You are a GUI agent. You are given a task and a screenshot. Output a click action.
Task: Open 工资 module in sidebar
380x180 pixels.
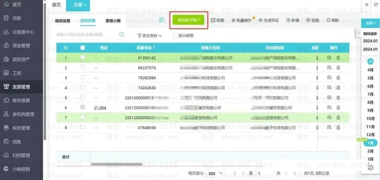17,73
